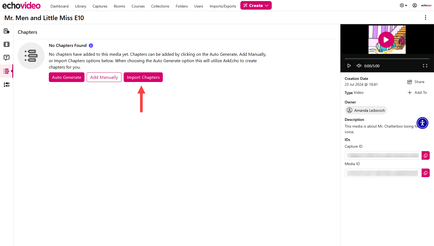The width and height of the screenshot is (434, 246).
Task: Click the video progress seek bar
Action: 387,58
